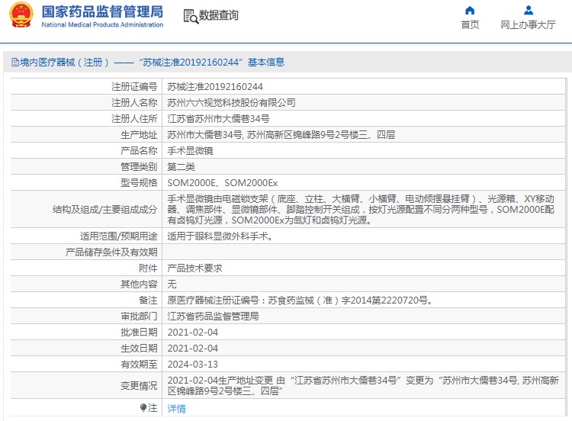Click the national emblem logo icon
572x421 pixels.
[21, 15]
